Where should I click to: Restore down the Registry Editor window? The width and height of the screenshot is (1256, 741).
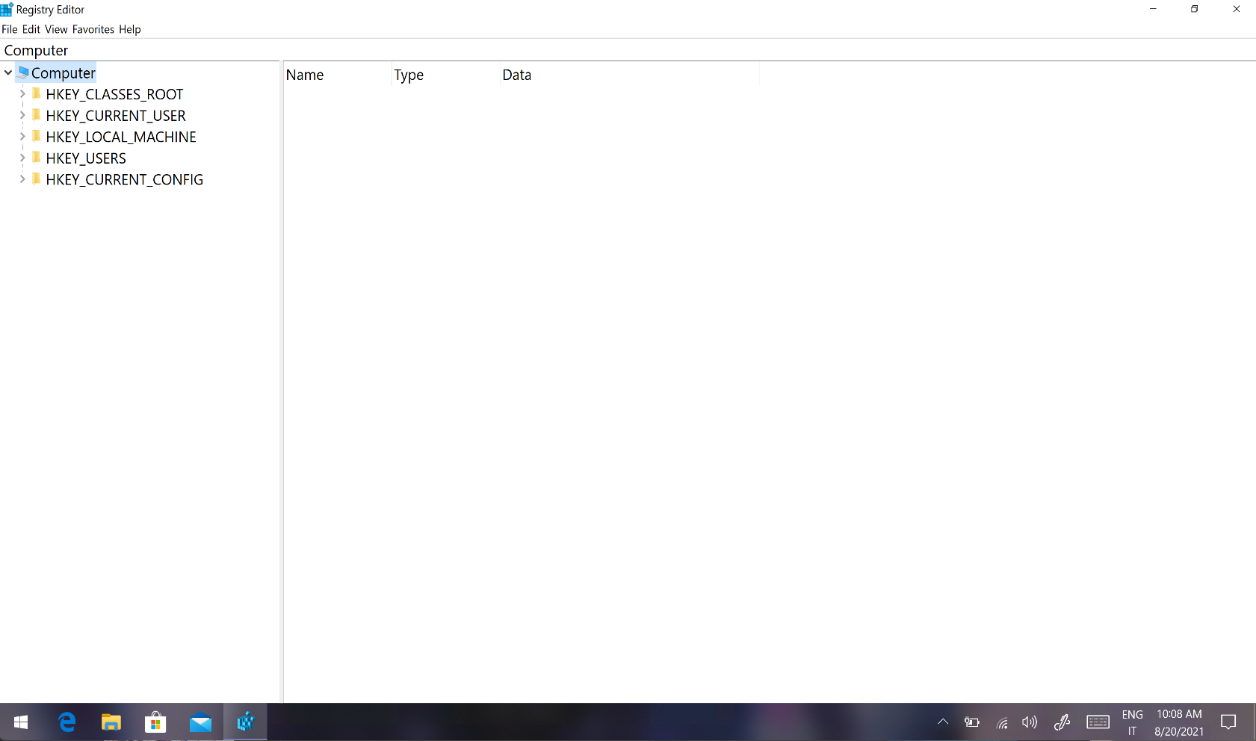tap(1194, 9)
